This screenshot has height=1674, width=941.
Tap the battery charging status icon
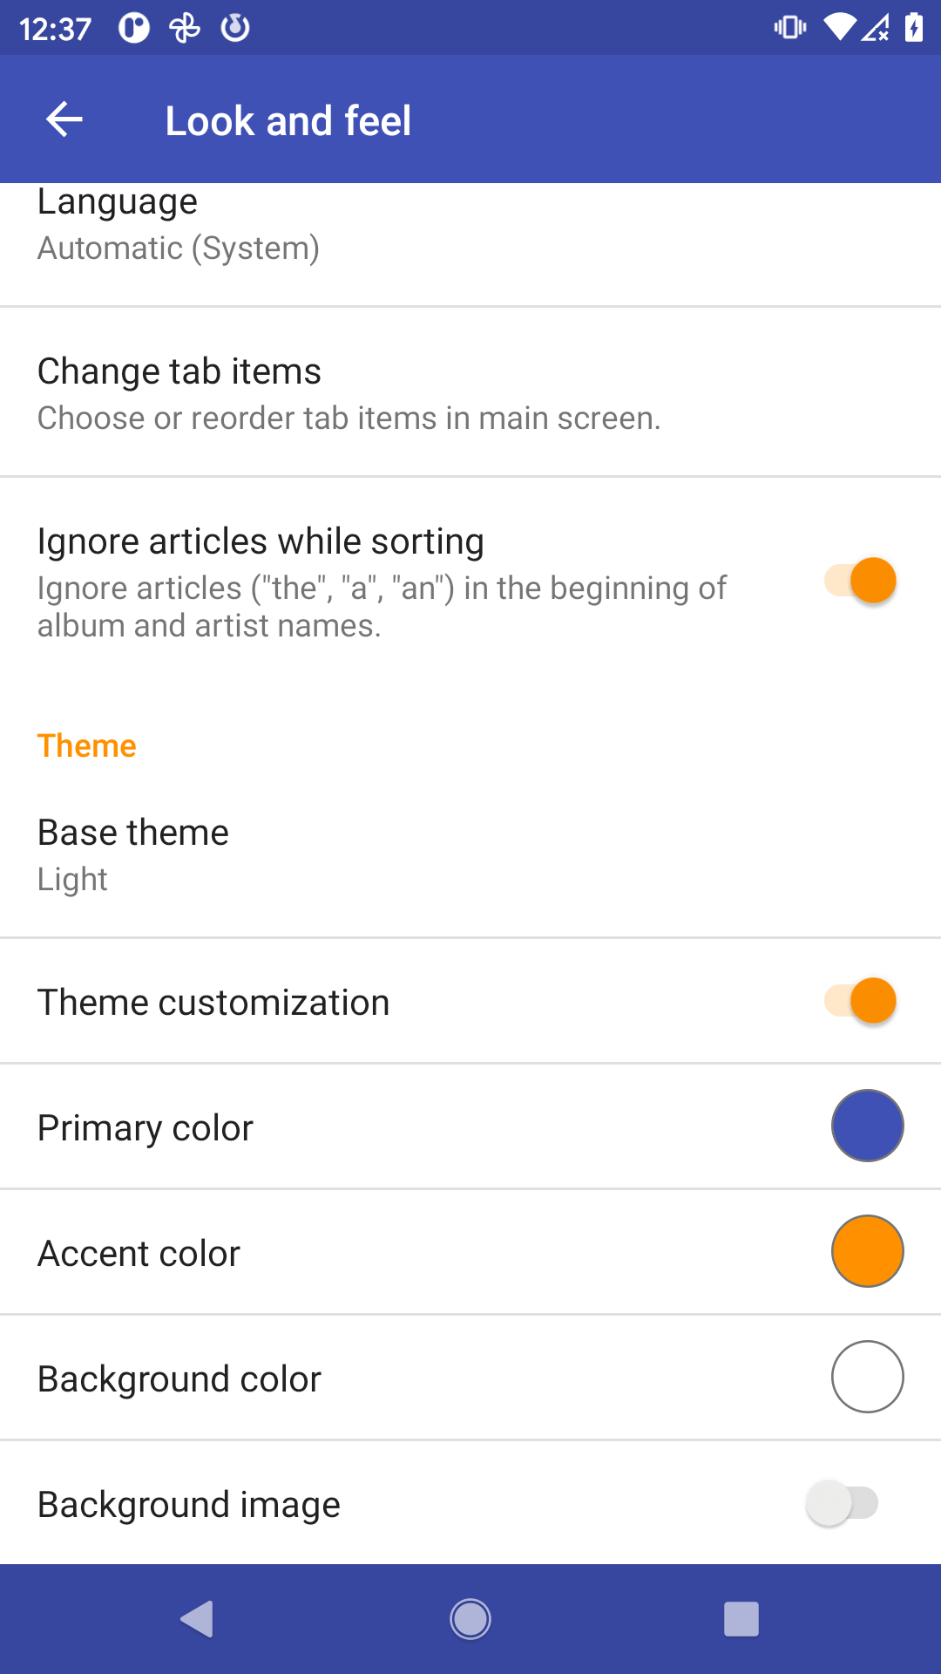[x=913, y=28]
